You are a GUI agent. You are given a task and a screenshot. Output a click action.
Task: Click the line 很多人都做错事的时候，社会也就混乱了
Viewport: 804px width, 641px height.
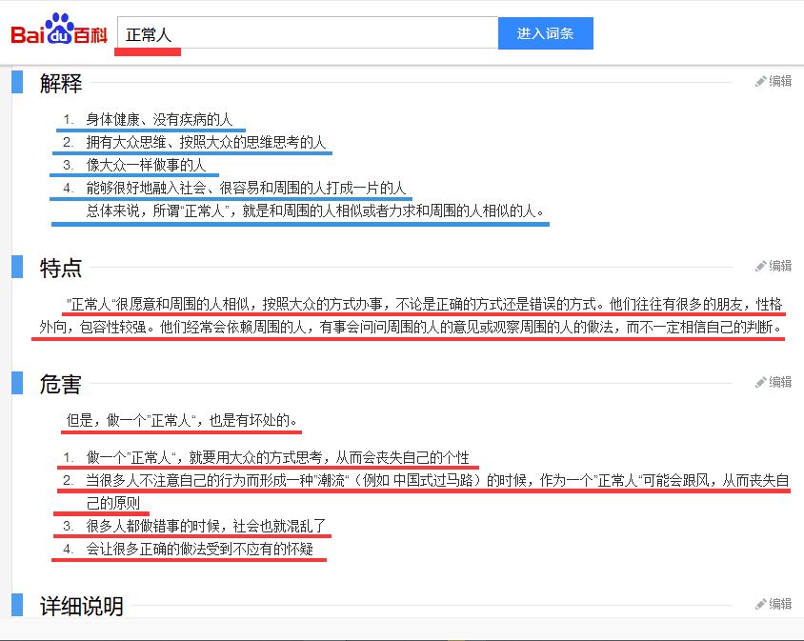(206, 526)
